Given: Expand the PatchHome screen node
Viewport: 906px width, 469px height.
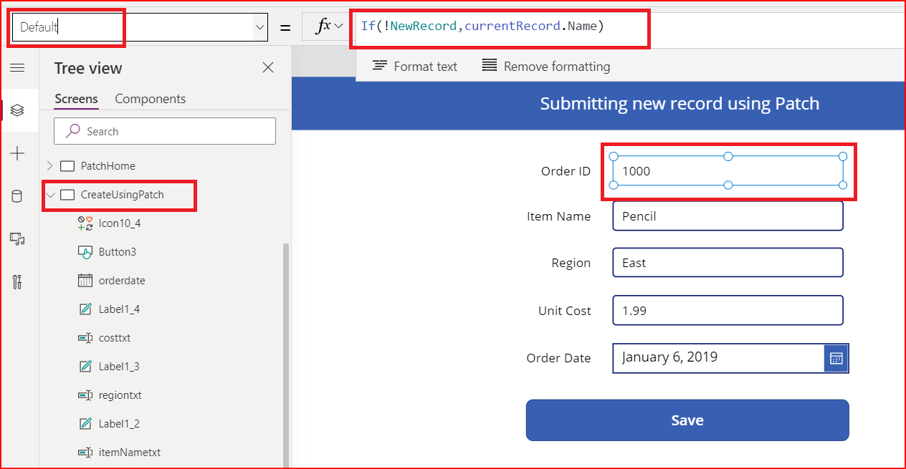Looking at the screenshot, I should (x=49, y=165).
